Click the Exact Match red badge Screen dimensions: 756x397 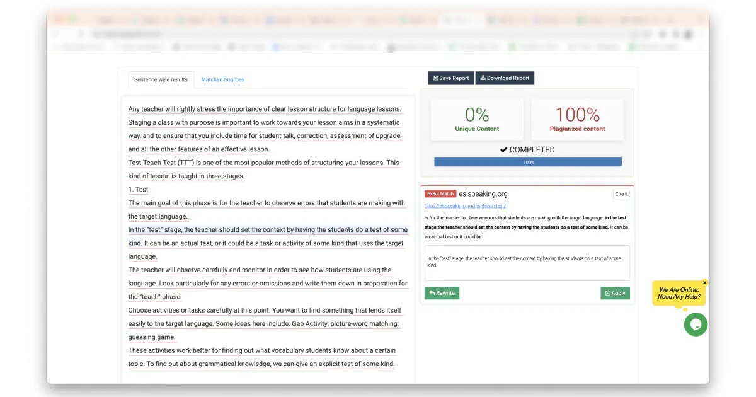pos(440,193)
